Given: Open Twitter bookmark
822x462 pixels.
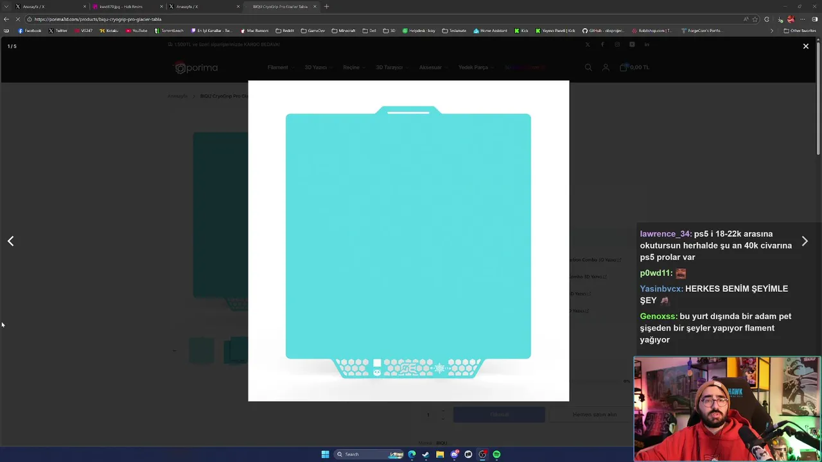Looking at the screenshot, I should [58, 31].
